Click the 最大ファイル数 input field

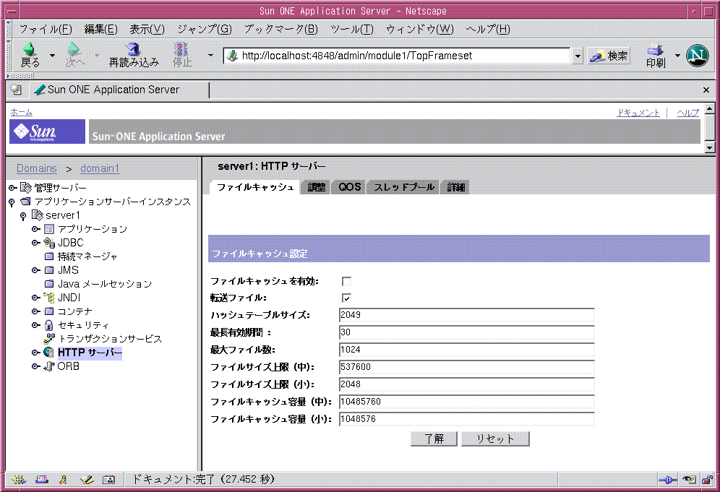[x=466, y=350]
